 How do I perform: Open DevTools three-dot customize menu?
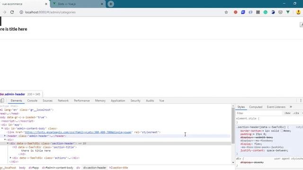[x=301, y=101]
